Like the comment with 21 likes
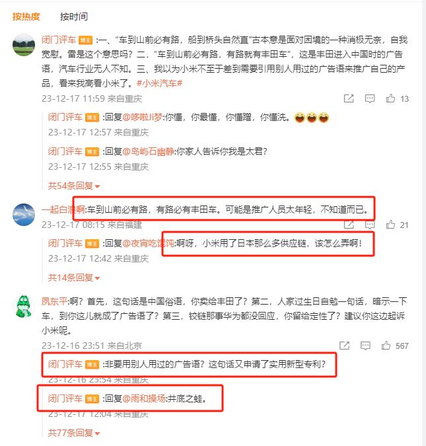The height and width of the screenshot is (446, 426). (x=390, y=225)
